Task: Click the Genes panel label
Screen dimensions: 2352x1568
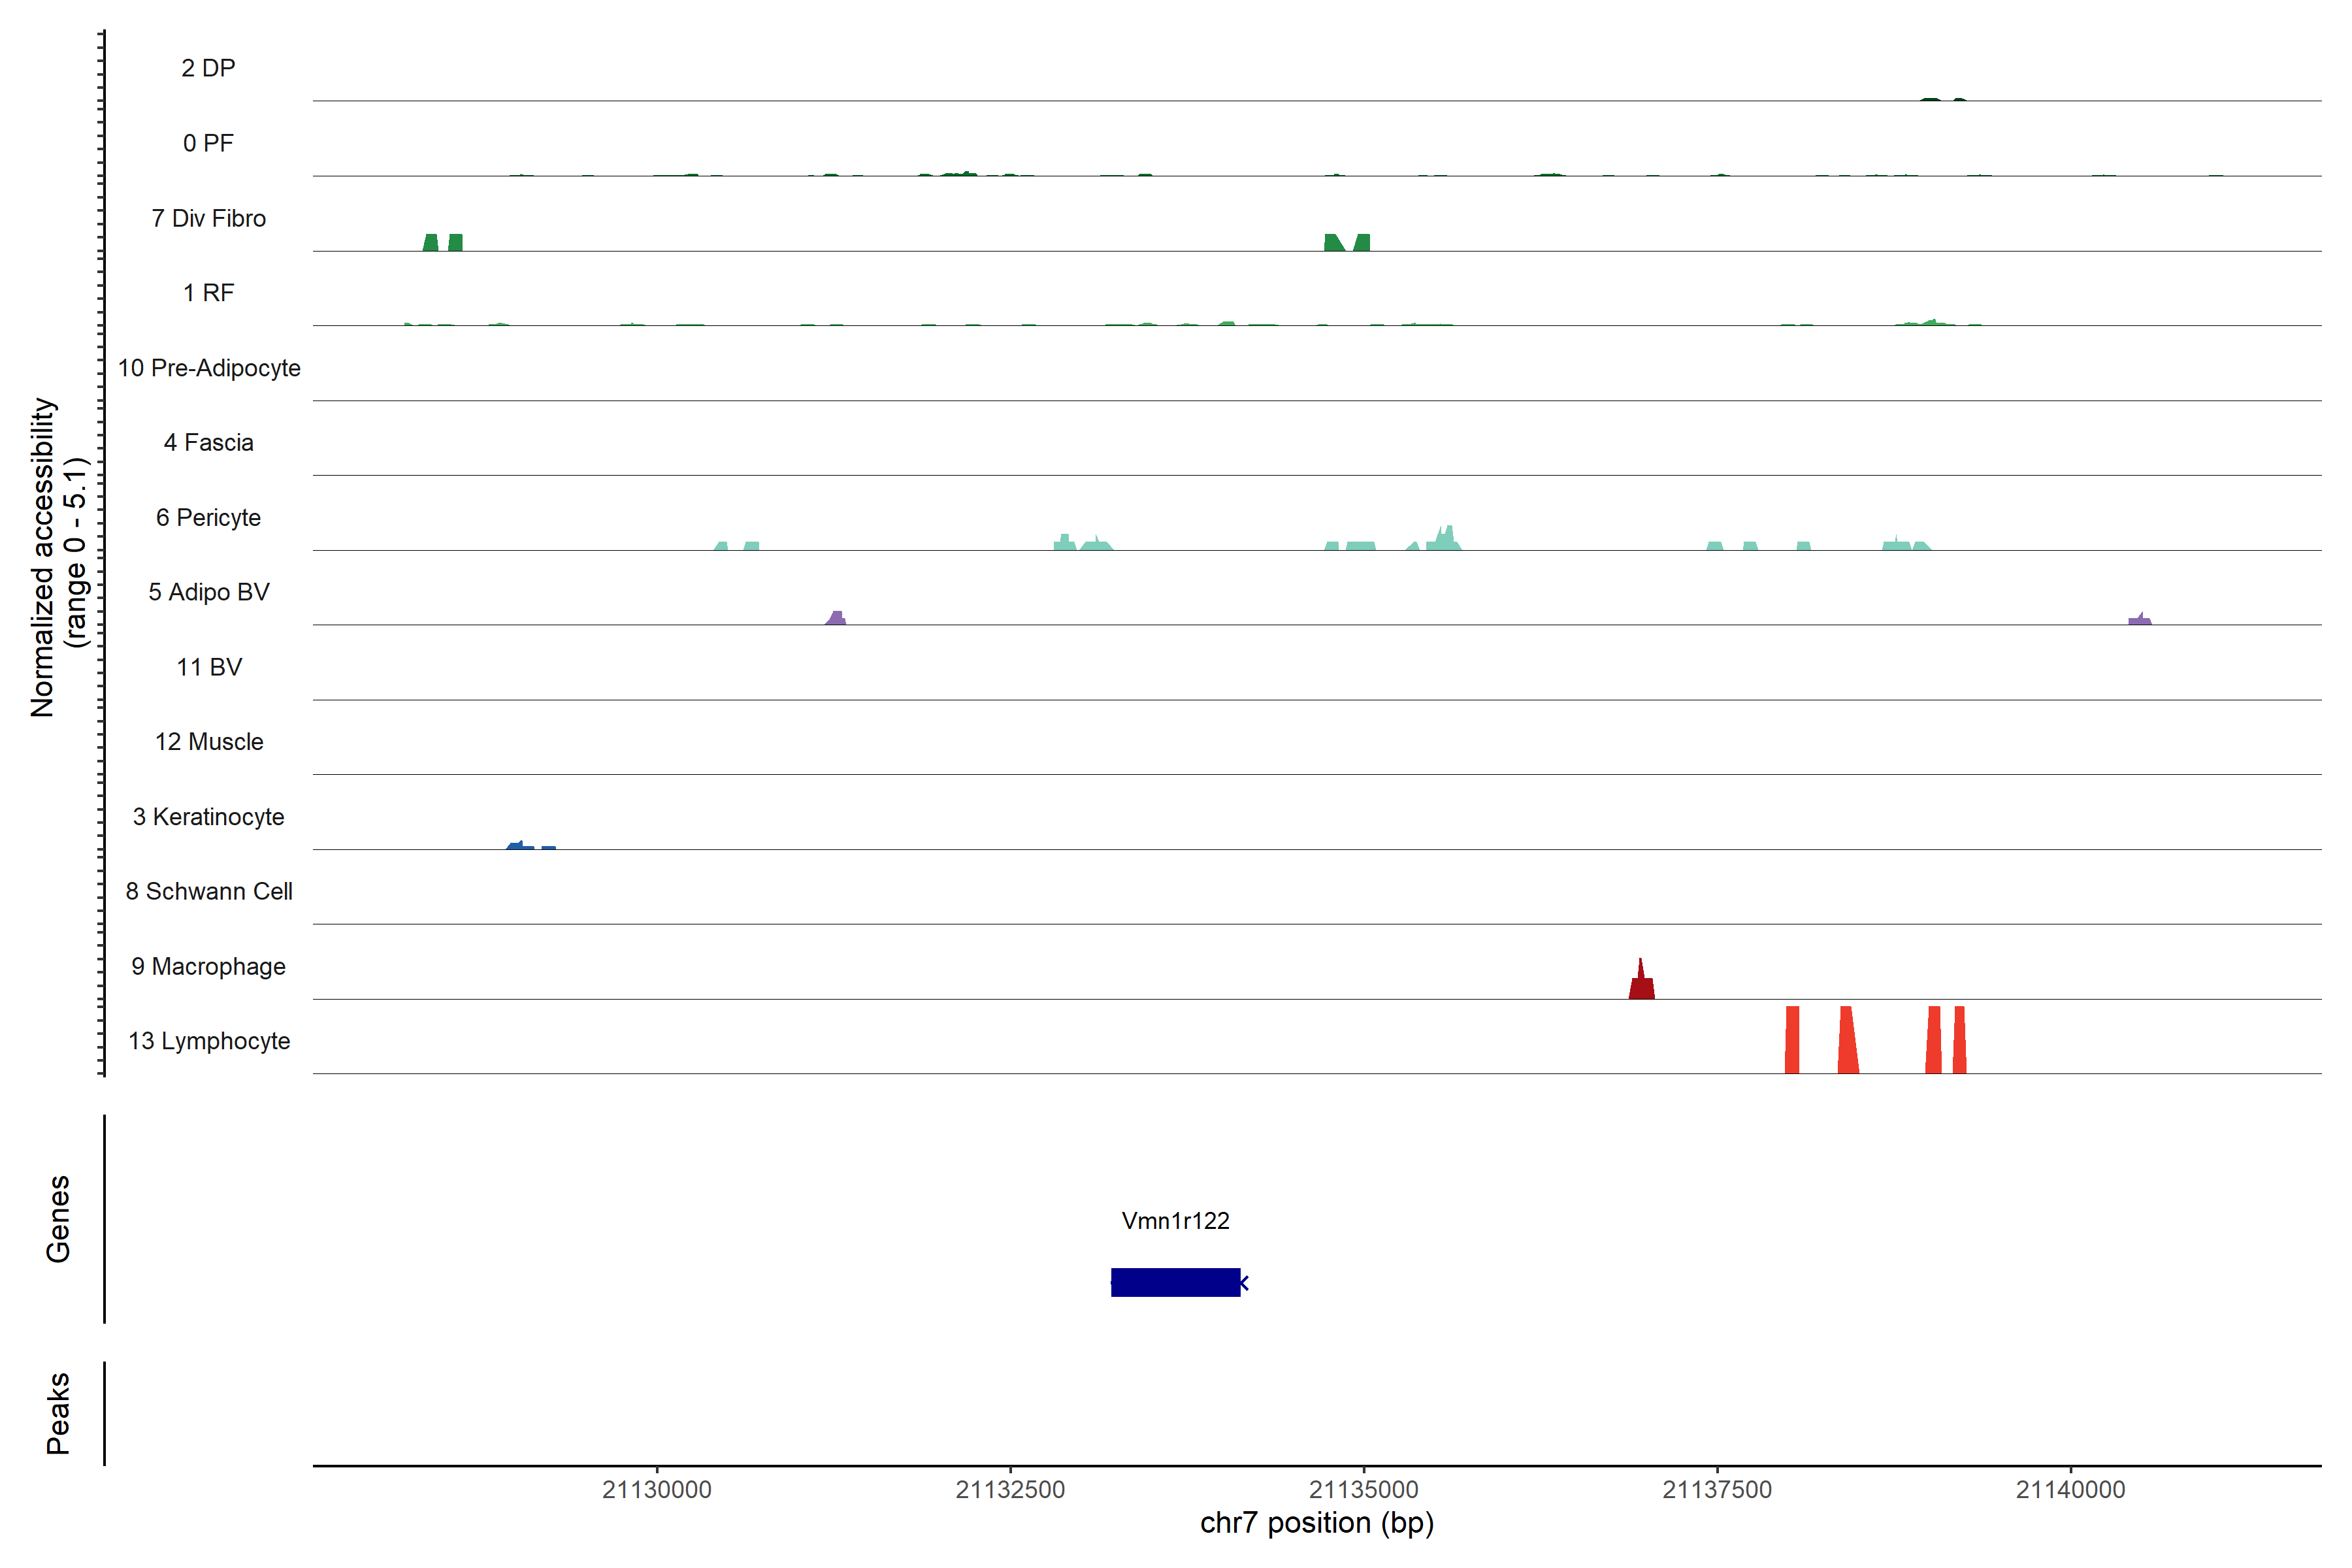Action: [58, 1218]
